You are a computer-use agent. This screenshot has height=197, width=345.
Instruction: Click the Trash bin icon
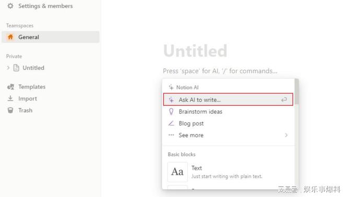point(10,110)
